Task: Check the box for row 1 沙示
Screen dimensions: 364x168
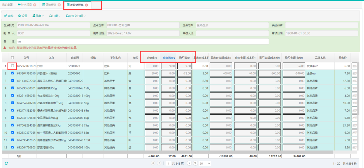Action: (x=12, y=66)
